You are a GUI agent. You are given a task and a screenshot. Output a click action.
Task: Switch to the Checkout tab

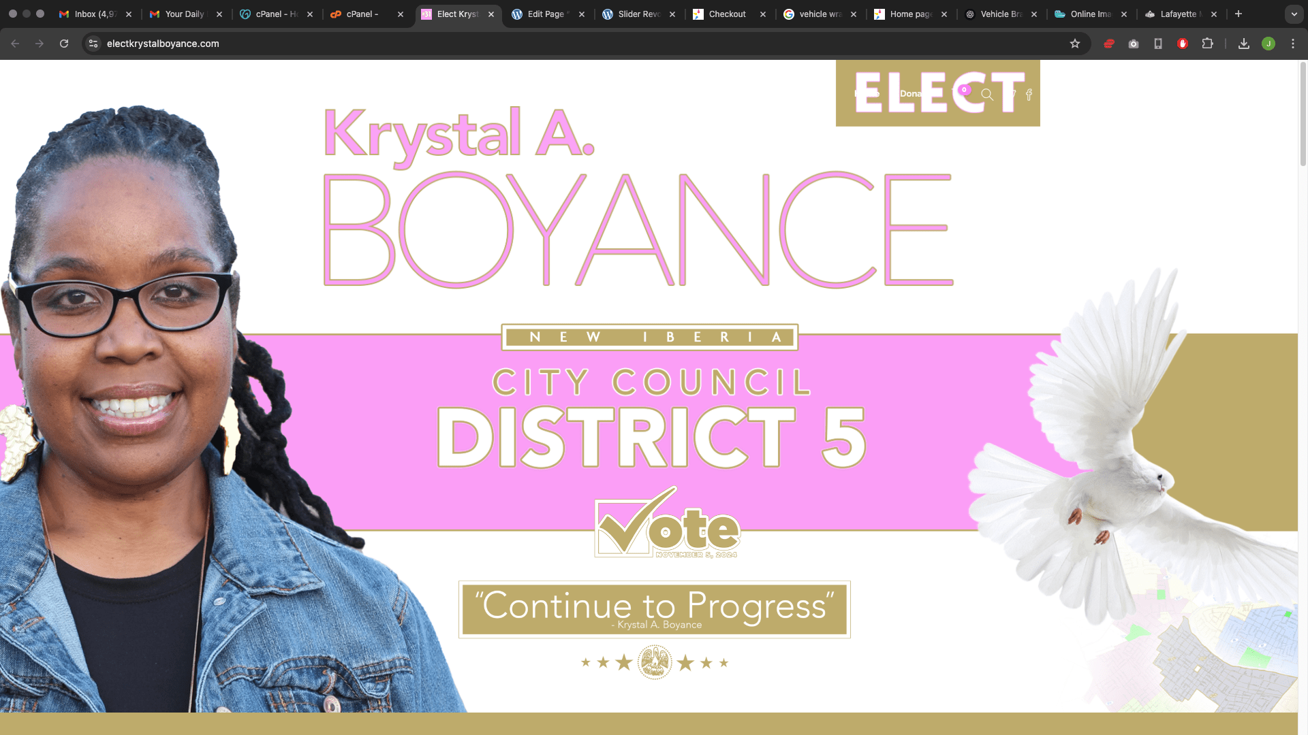(729, 14)
